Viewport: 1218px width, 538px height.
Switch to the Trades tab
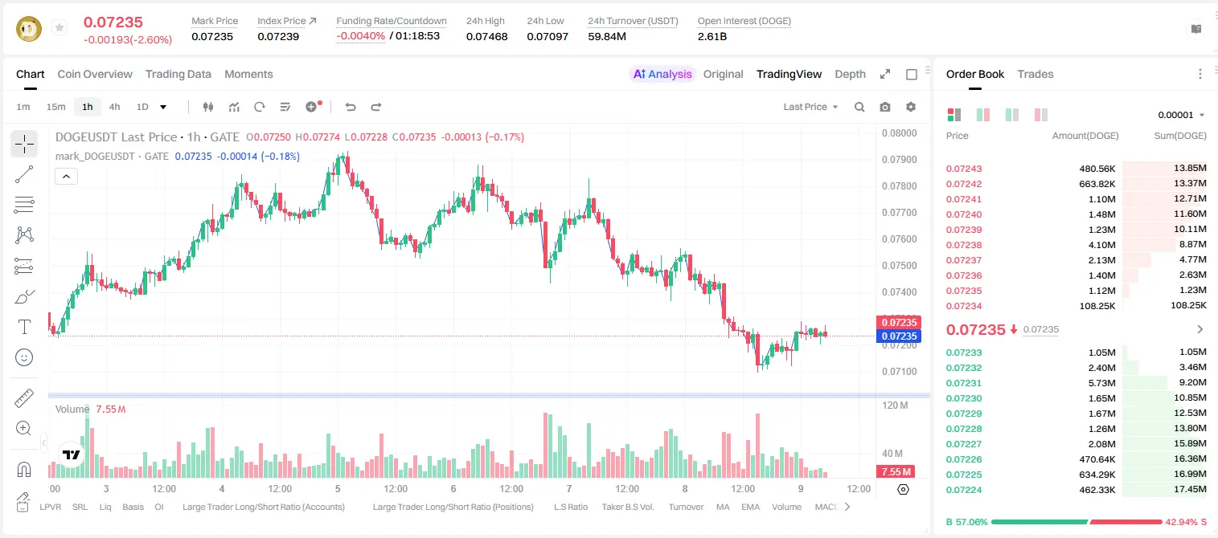tap(1036, 74)
